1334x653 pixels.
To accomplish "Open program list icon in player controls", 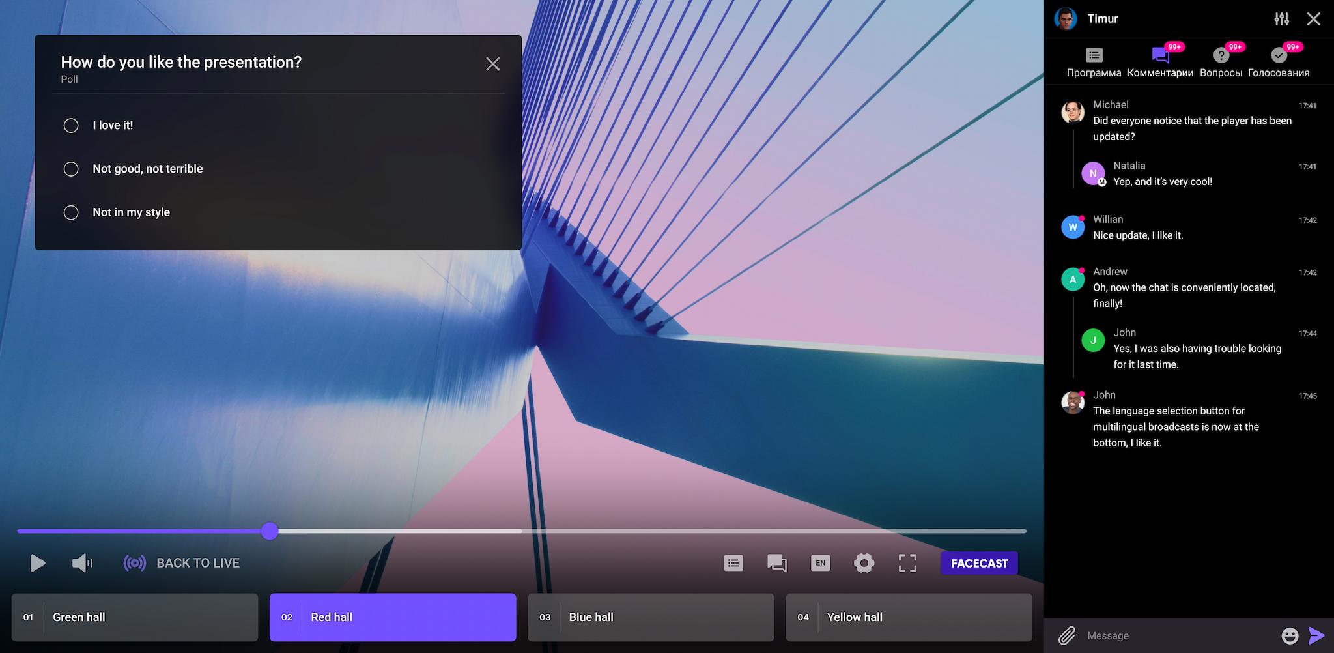I will [733, 563].
